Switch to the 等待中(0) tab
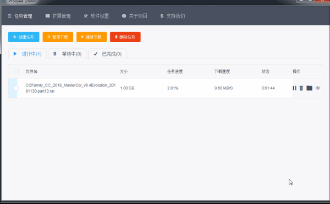This screenshot has height=204, width=330. click(67, 54)
